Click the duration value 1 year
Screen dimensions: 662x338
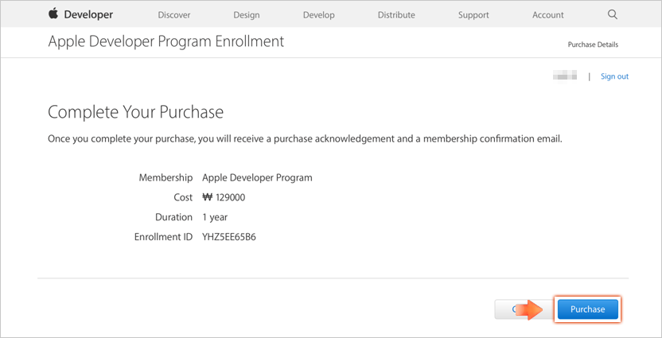pos(215,217)
